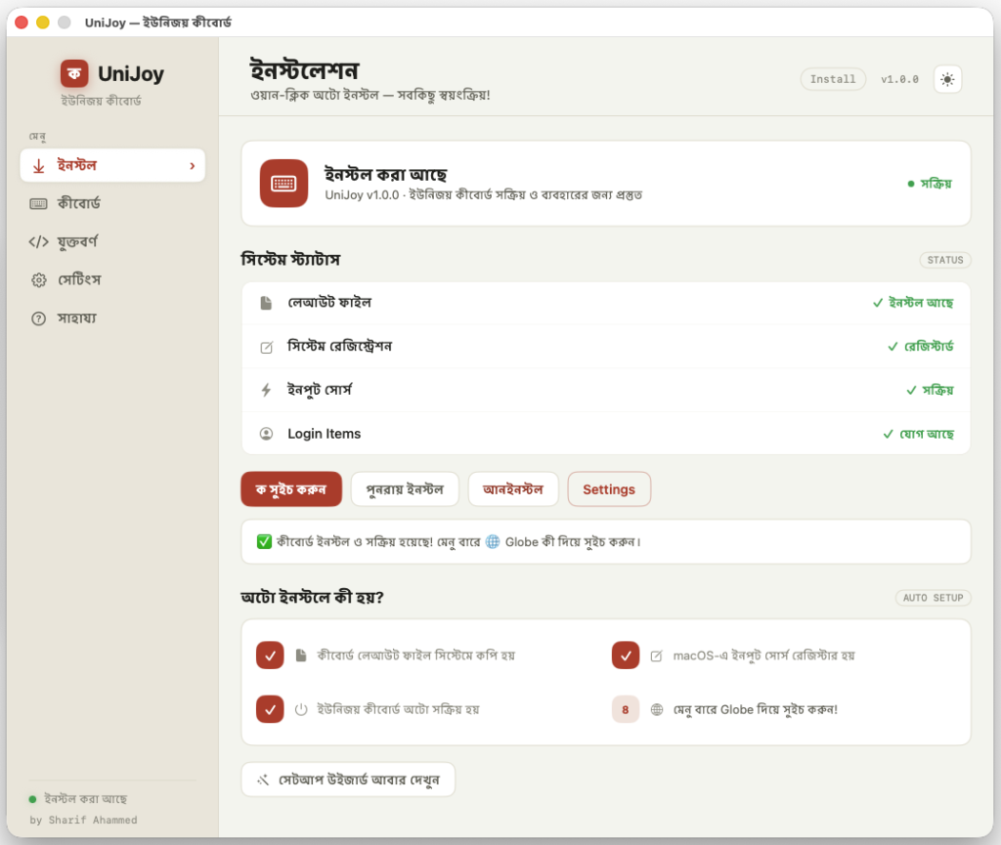Click the person icon beside Login Items
This screenshot has width=1001, height=845.
266,434
